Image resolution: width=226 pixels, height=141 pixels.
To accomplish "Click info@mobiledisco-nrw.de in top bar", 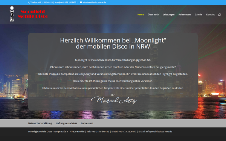I will coord(94,3).
